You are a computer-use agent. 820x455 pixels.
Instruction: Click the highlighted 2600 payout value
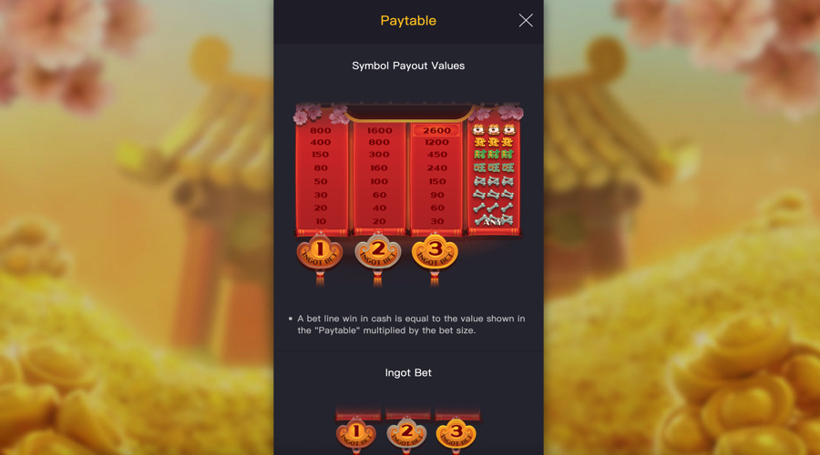tap(436, 130)
